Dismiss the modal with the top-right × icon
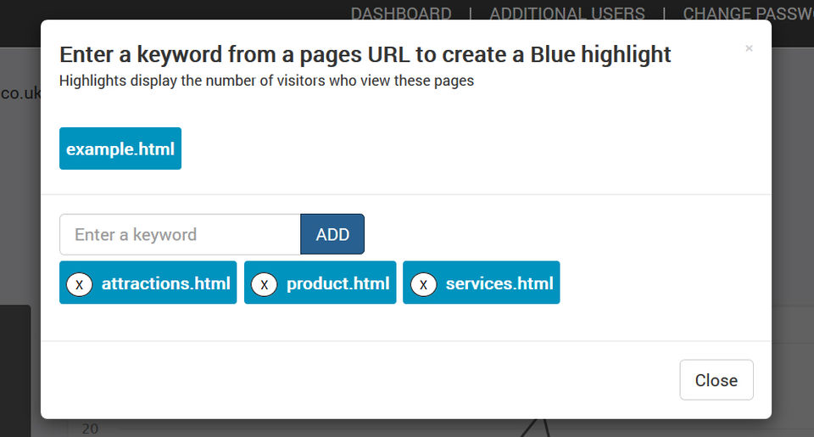This screenshot has height=437, width=814. [749, 48]
